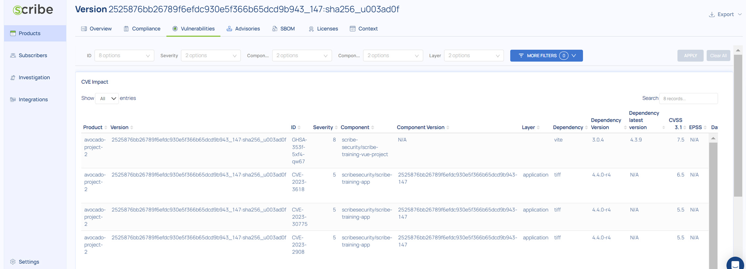Click the SBOM tab icon
The width and height of the screenshot is (746, 269).
[274, 29]
